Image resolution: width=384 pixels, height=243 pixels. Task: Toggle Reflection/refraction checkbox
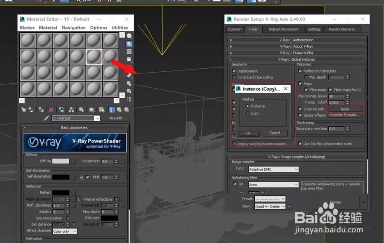300,71
